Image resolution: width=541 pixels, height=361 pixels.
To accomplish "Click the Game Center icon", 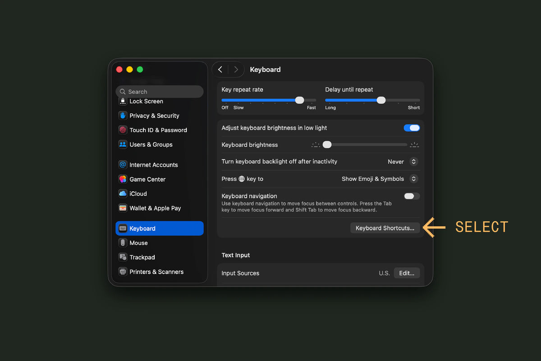I will 123,179.
